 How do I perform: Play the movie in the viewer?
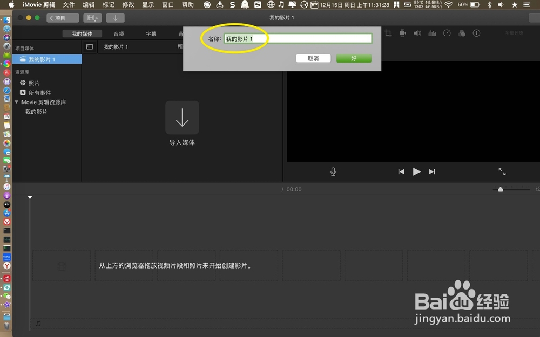pyautogui.click(x=417, y=171)
